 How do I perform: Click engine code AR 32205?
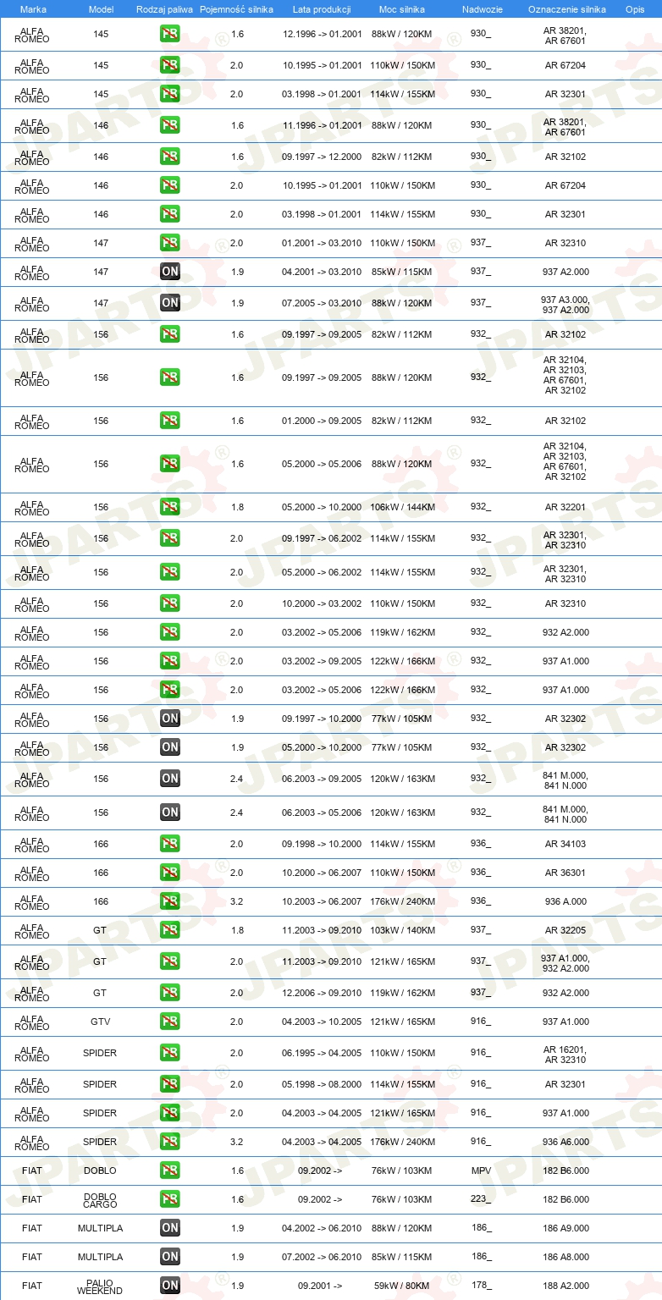[565, 930]
